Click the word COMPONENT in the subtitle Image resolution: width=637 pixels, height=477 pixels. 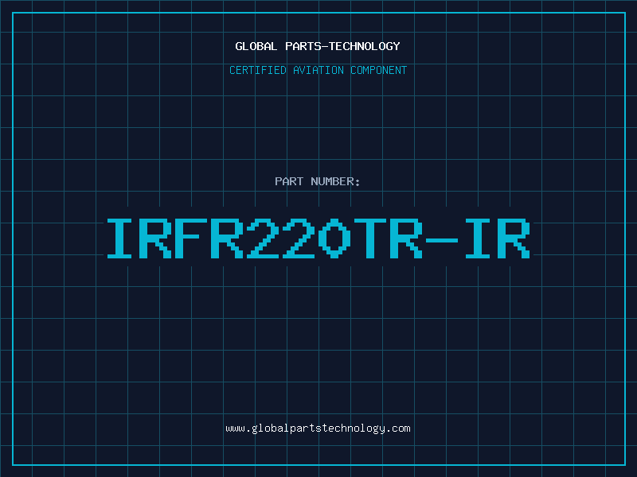point(379,70)
